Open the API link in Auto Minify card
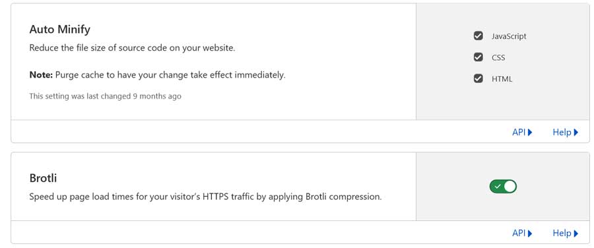Image resolution: width=594 pixels, height=248 pixels. click(522, 132)
